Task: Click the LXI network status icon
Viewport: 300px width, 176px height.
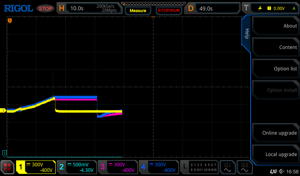Action: pos(273,171)
